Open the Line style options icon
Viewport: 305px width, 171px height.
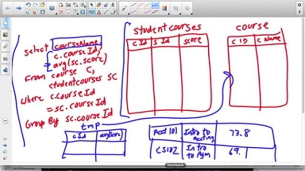pyautogui.click(x=176, y=9)
